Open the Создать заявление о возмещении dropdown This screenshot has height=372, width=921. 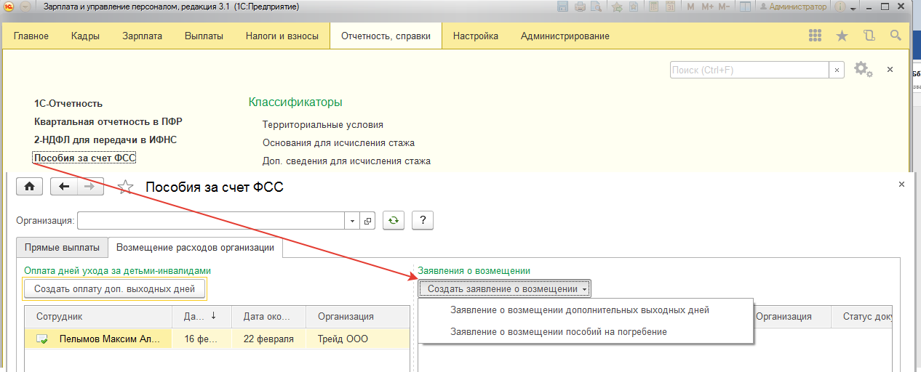click(x=505, y=288)
